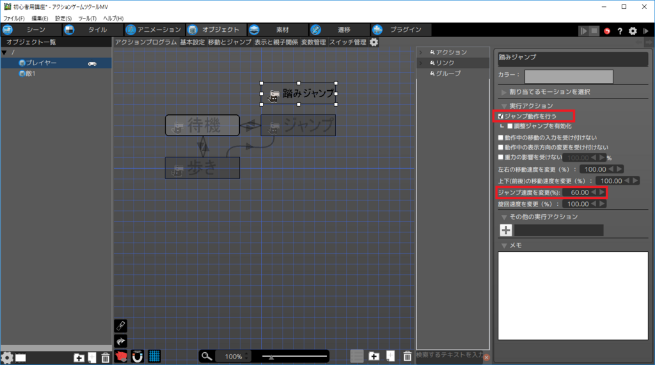Toggle the magnet snap icon
This screenshot has height=365, width=655.
pyautogui.click(x=138, y=356)
